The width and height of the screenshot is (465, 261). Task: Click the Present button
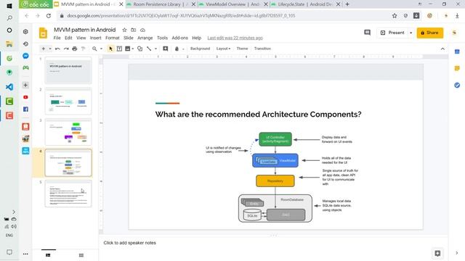point(392,33)
